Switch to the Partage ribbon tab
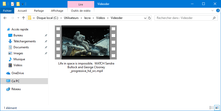The image size is (221, 111). coord(39,11)
